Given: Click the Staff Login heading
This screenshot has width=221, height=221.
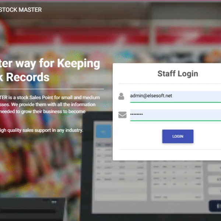Looking at the screenshot, I should coord(178,73).
